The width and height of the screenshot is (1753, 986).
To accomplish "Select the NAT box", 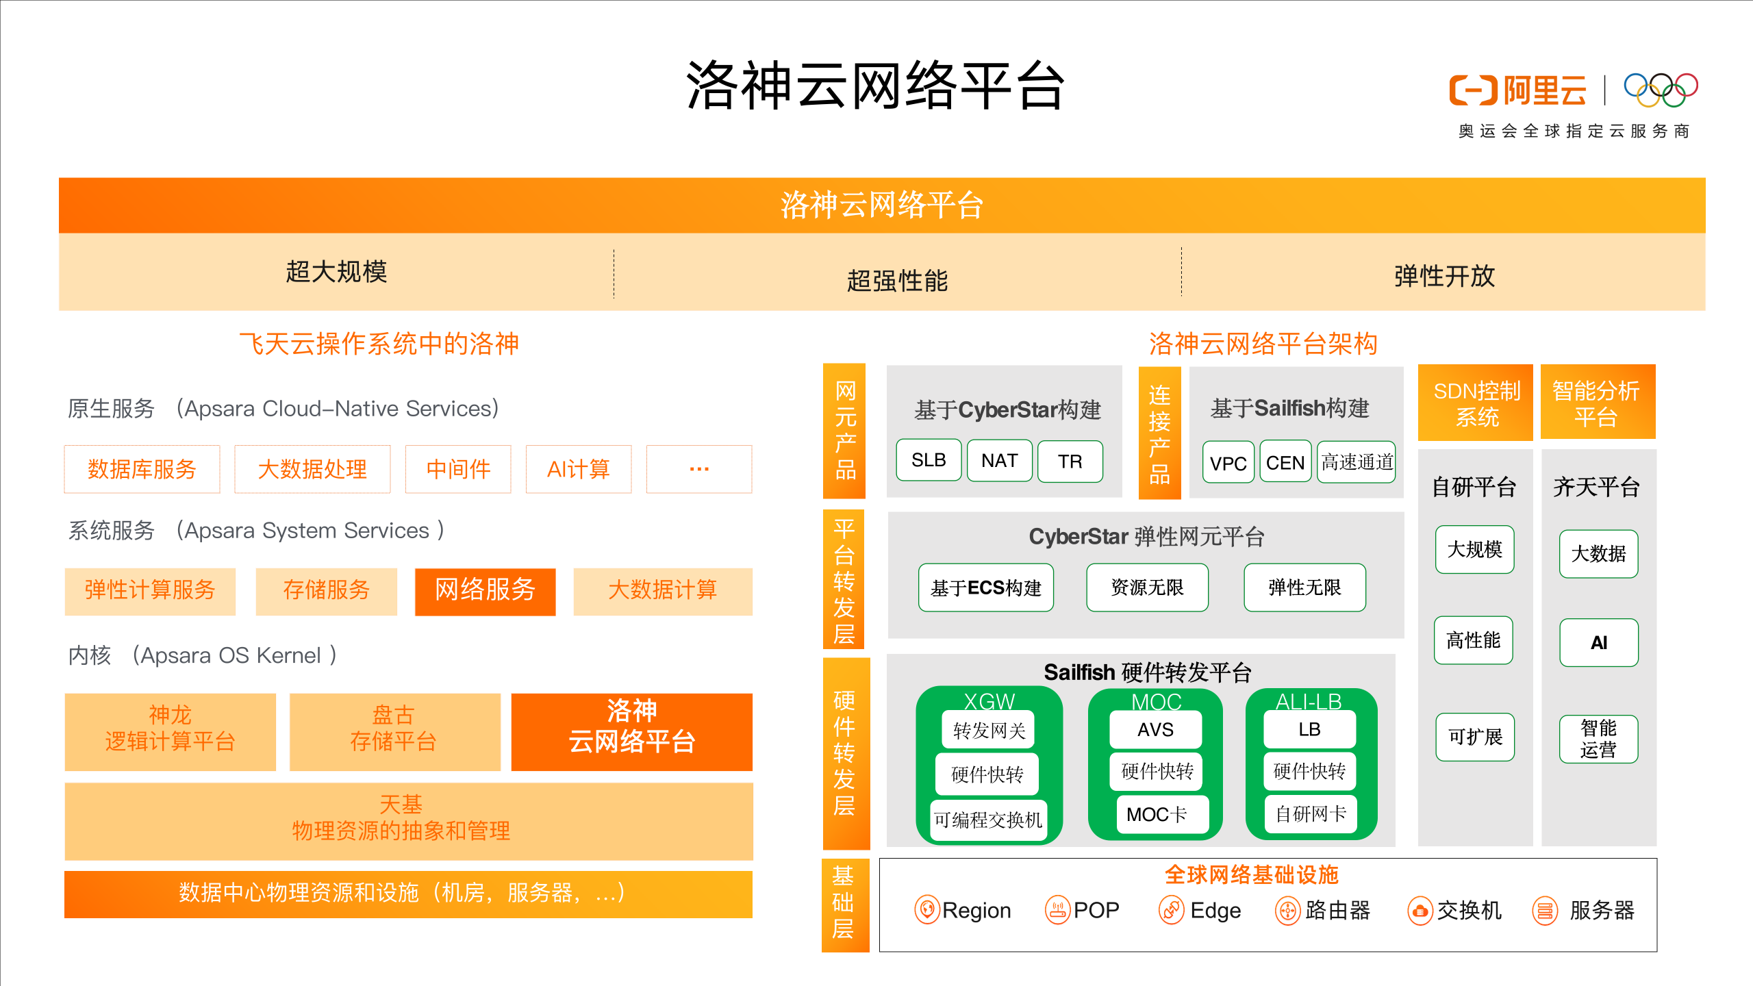I will (x=999, y=460).
